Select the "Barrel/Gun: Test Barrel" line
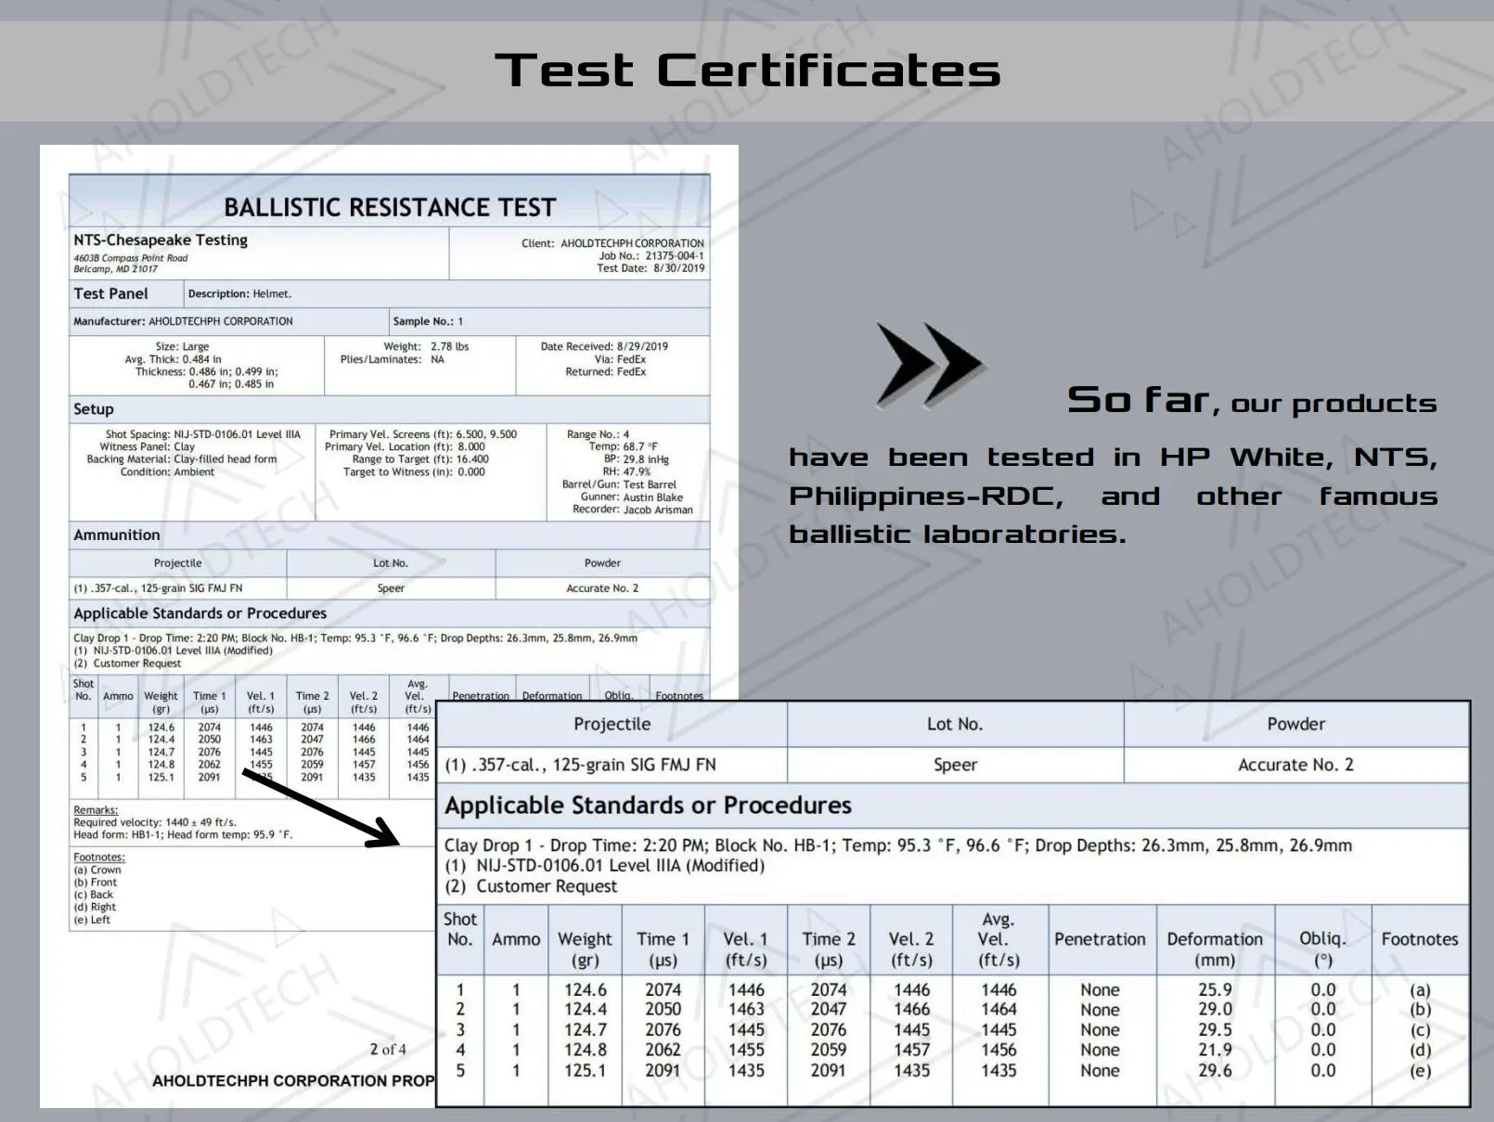Image resolution: width=1494 pixels, height=1122 pixels. coord(619,484)
